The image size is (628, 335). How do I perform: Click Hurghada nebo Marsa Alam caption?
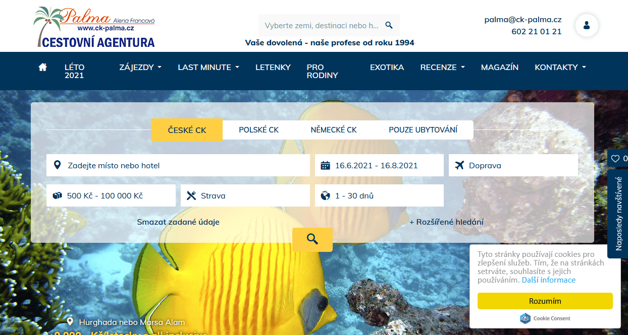point(132,322)
